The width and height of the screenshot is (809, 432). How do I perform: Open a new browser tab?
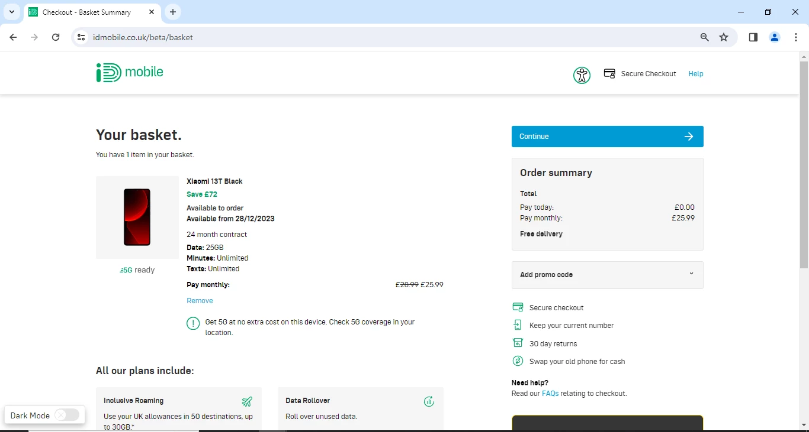click(x=173, y=12)
